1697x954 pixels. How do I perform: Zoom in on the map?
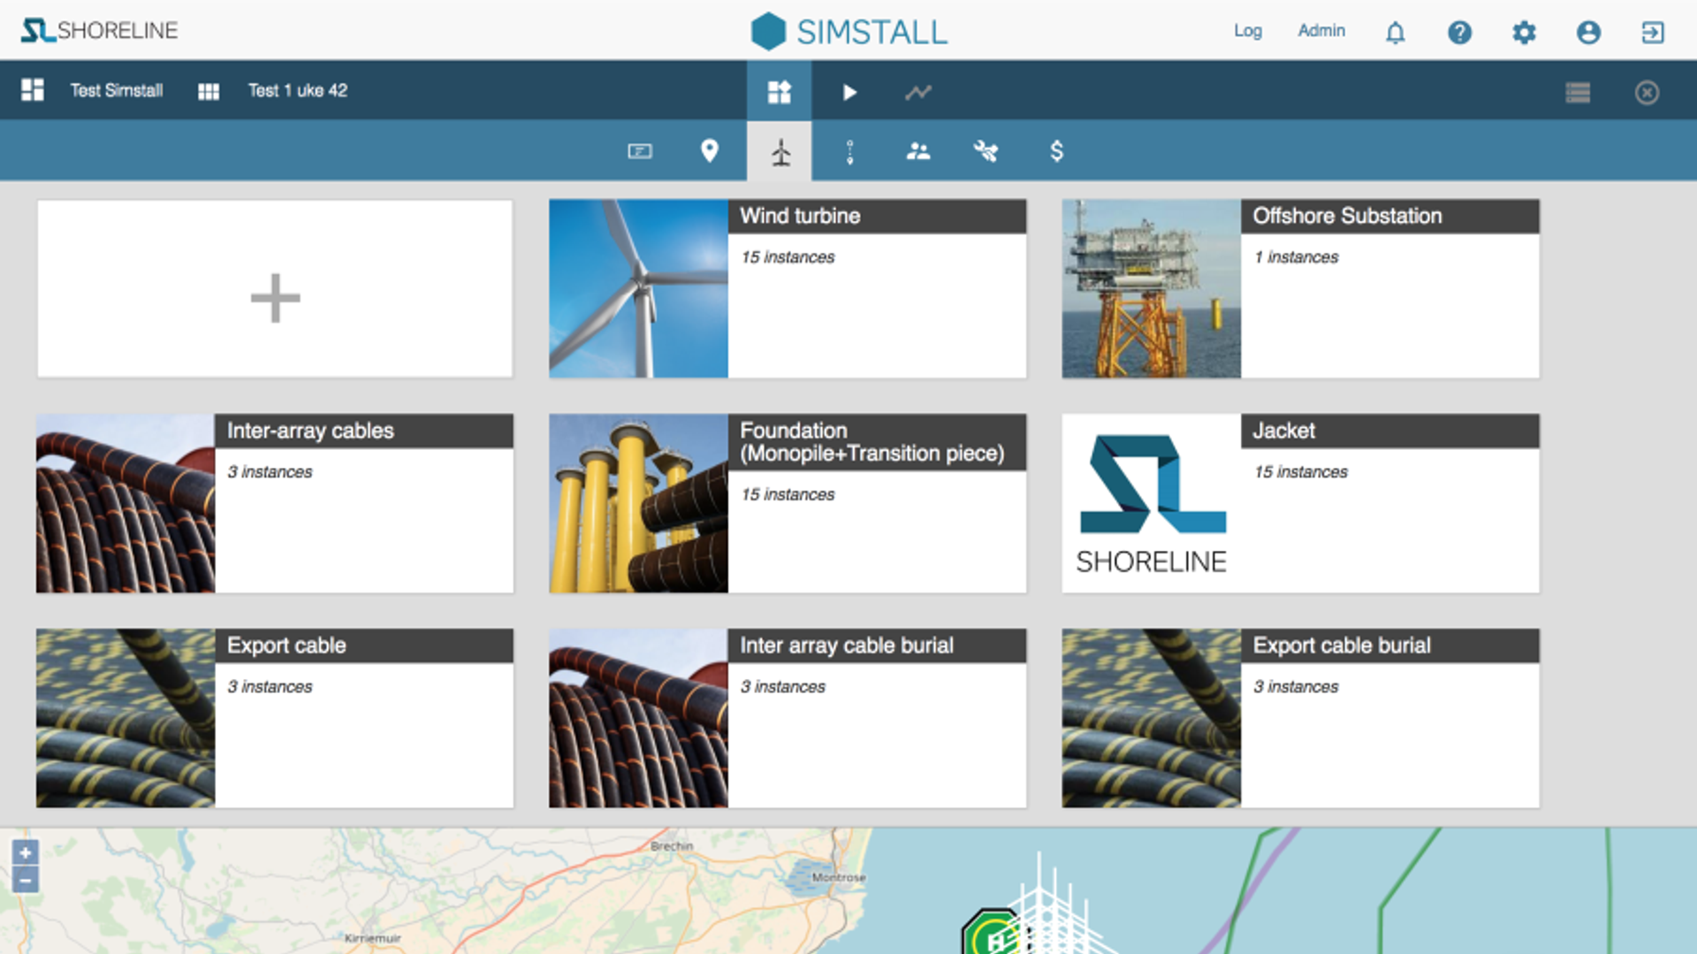point(26,852)
